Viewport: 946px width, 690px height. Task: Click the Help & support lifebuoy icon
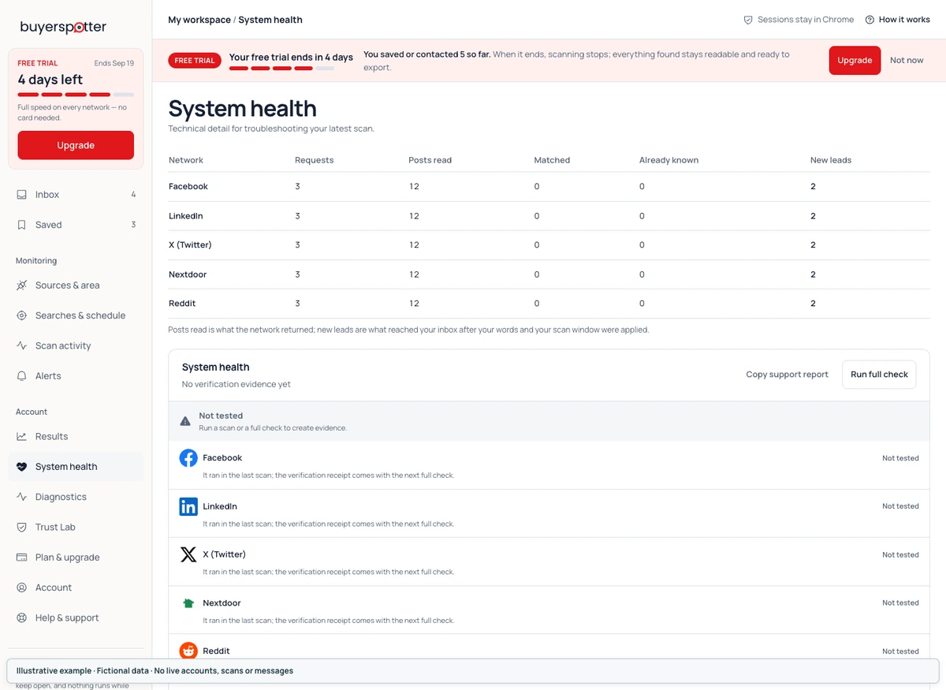22,618
